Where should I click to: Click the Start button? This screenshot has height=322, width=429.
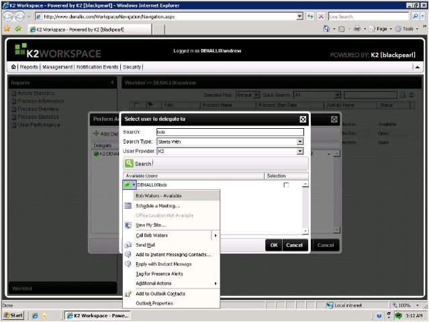point(13,315)
